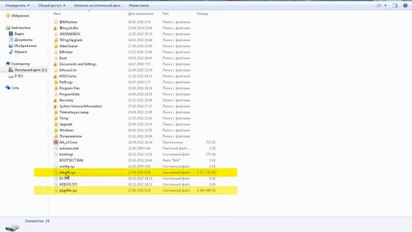
Task: Click the modified date of Windows folder
Action: [140, 130]
